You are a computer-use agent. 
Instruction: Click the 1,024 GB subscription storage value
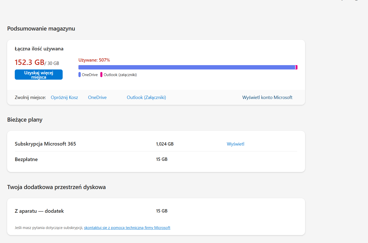click(x=165, y=144)
